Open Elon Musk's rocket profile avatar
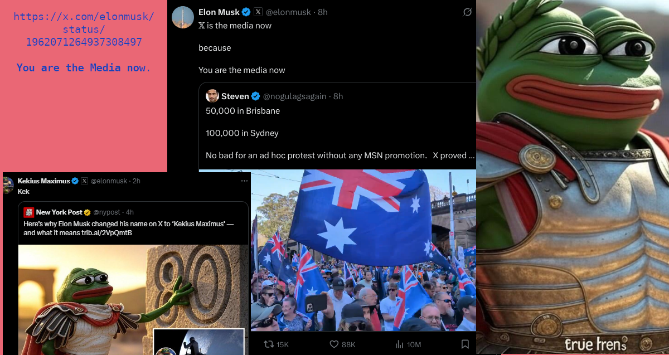Screen dimensions: 669x355 183,17
